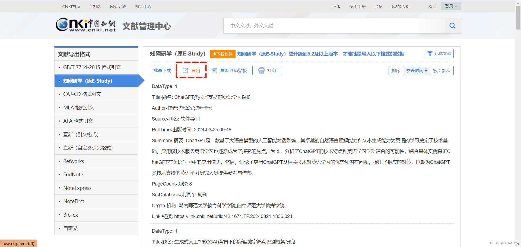Select MLA 格式引文 format

pos(96,108)
